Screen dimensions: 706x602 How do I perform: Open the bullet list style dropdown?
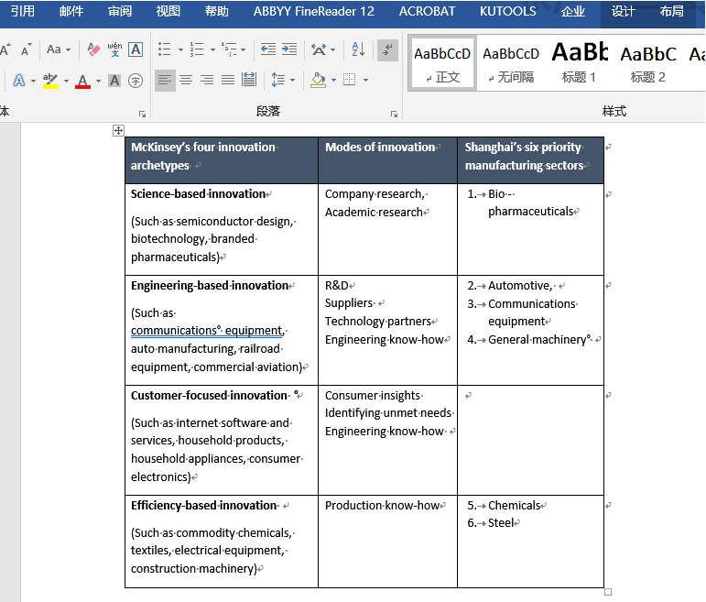(180, 49)
